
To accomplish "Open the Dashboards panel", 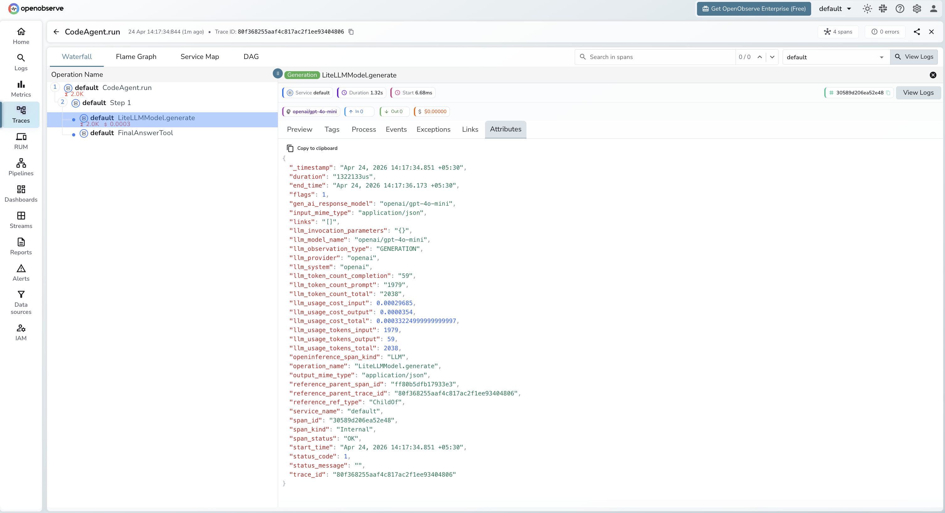I will [21, 193].
